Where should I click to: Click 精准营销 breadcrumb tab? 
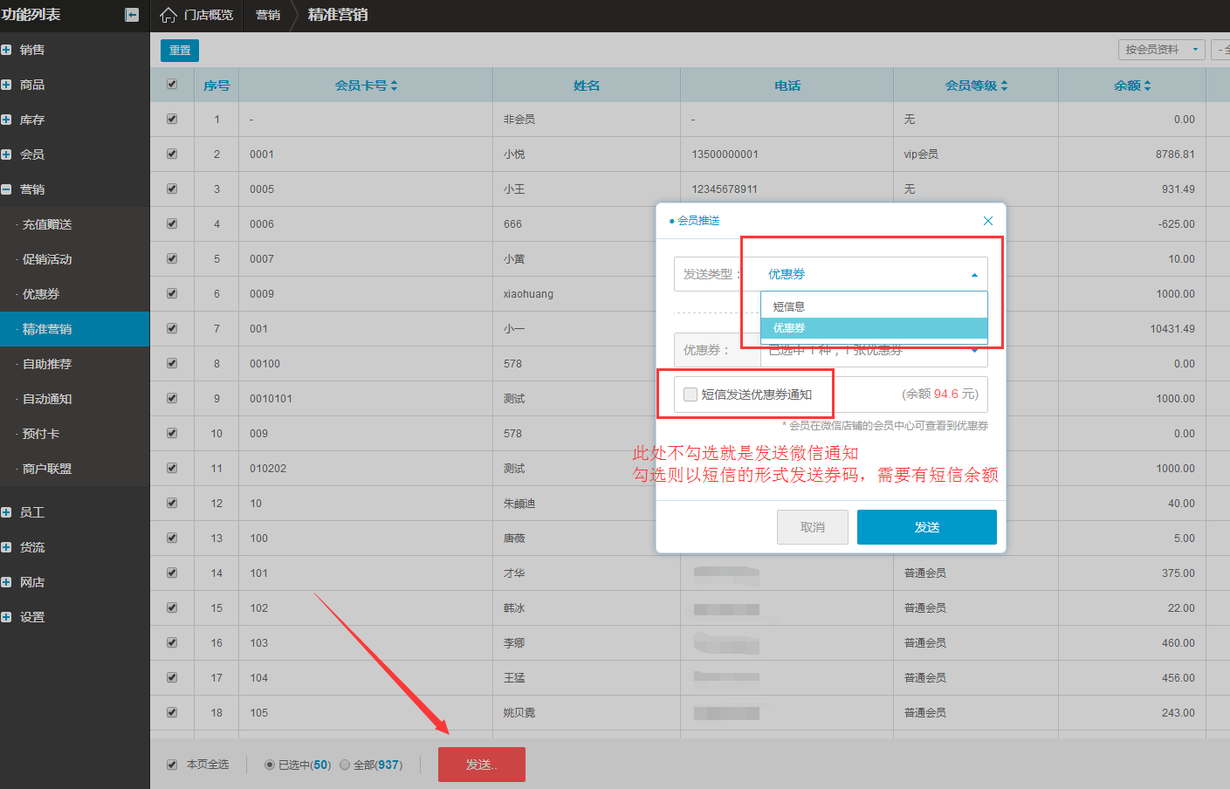coord(338,15)
